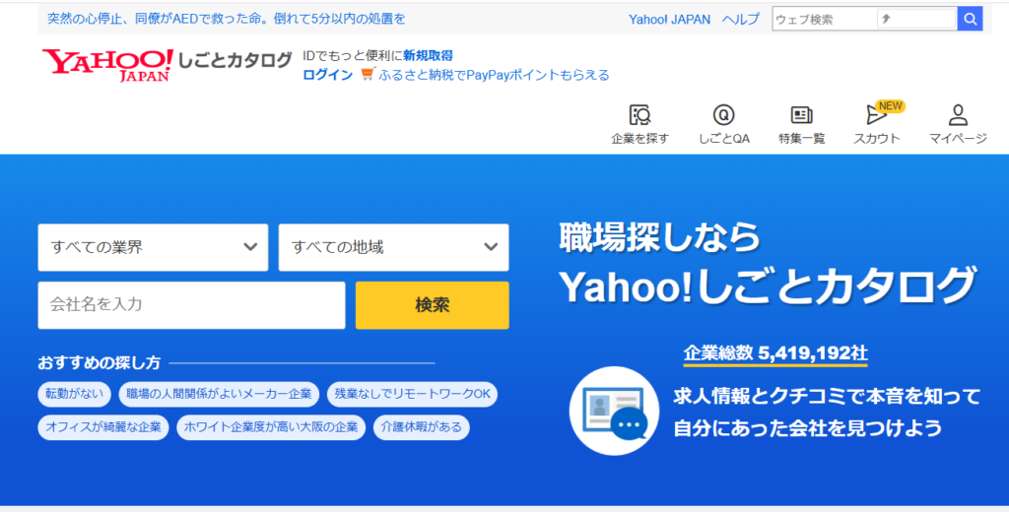Image resolution: width=1009 pixels, height=512 pixels.
Task: Click the 会社名を入力 company name field
Action: tap(192, 305)
